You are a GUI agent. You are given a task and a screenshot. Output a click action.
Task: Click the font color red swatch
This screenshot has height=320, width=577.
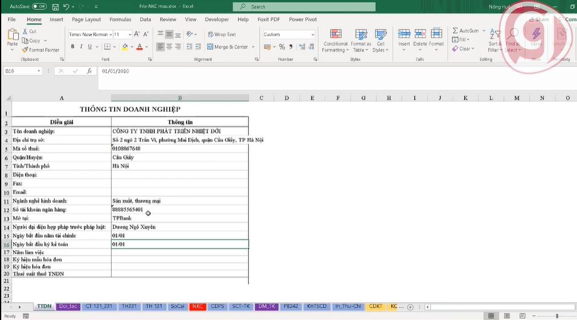pos(139,47)
